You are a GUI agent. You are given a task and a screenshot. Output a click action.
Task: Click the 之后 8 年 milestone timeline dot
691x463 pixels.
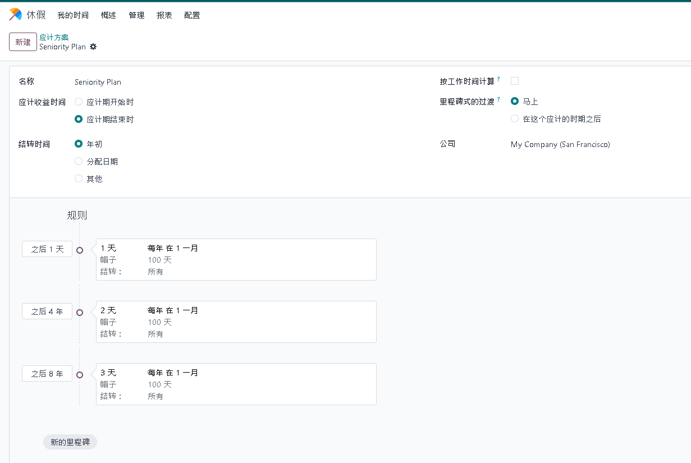click(80, 375)
